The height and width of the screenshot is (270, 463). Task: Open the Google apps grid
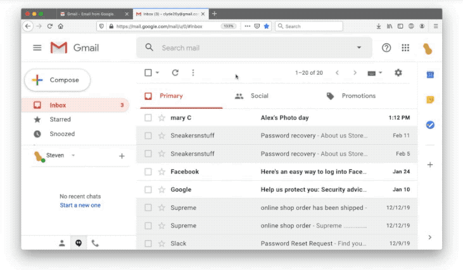click(405, 48)
